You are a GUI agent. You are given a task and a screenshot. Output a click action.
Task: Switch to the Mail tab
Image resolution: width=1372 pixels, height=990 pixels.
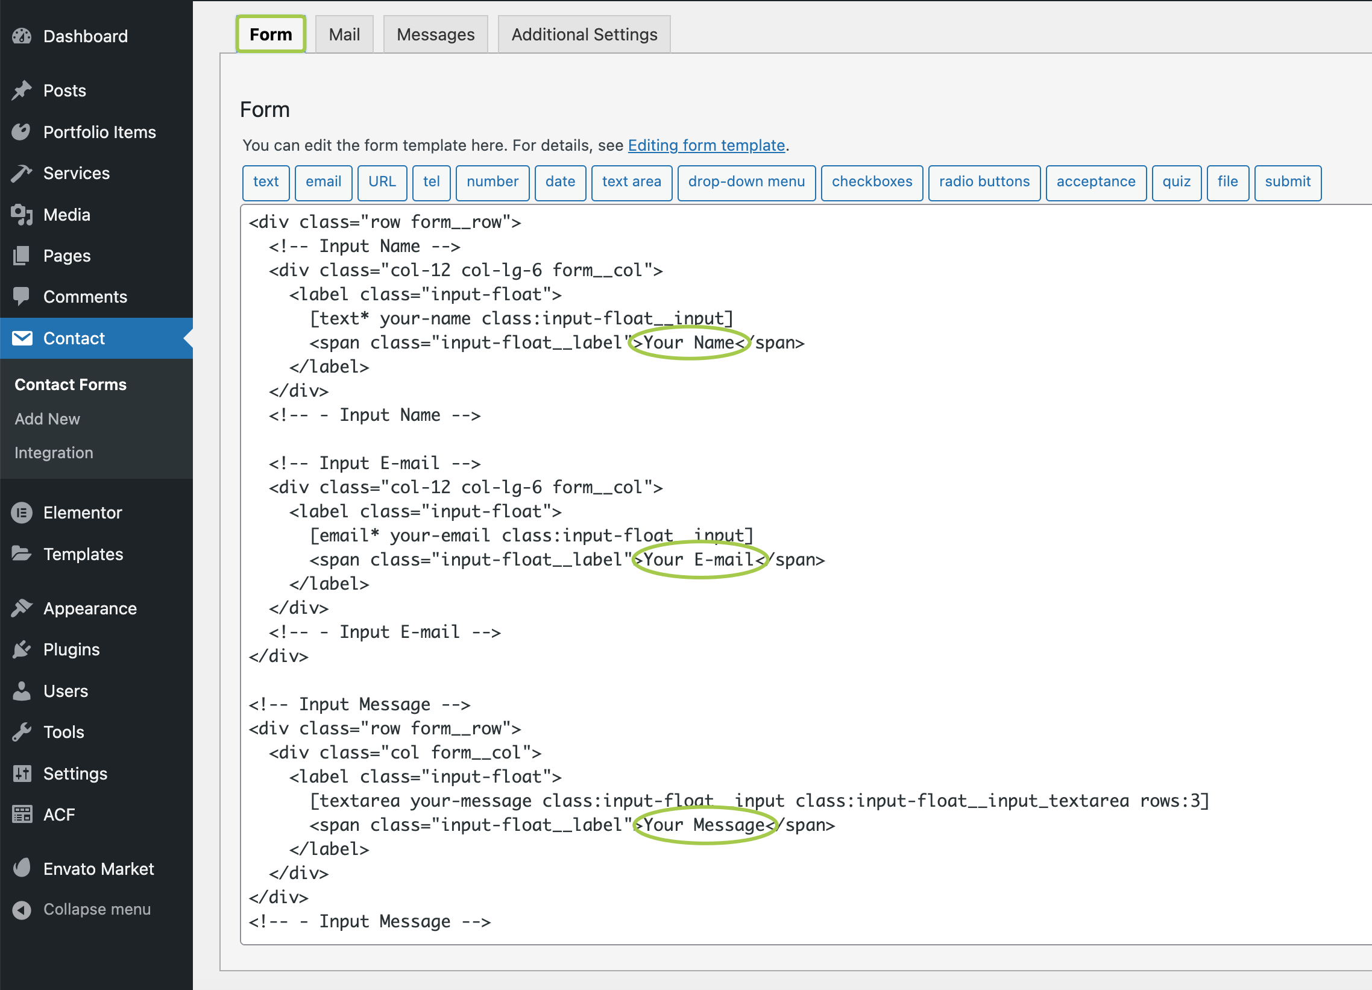tap(344, 34)
